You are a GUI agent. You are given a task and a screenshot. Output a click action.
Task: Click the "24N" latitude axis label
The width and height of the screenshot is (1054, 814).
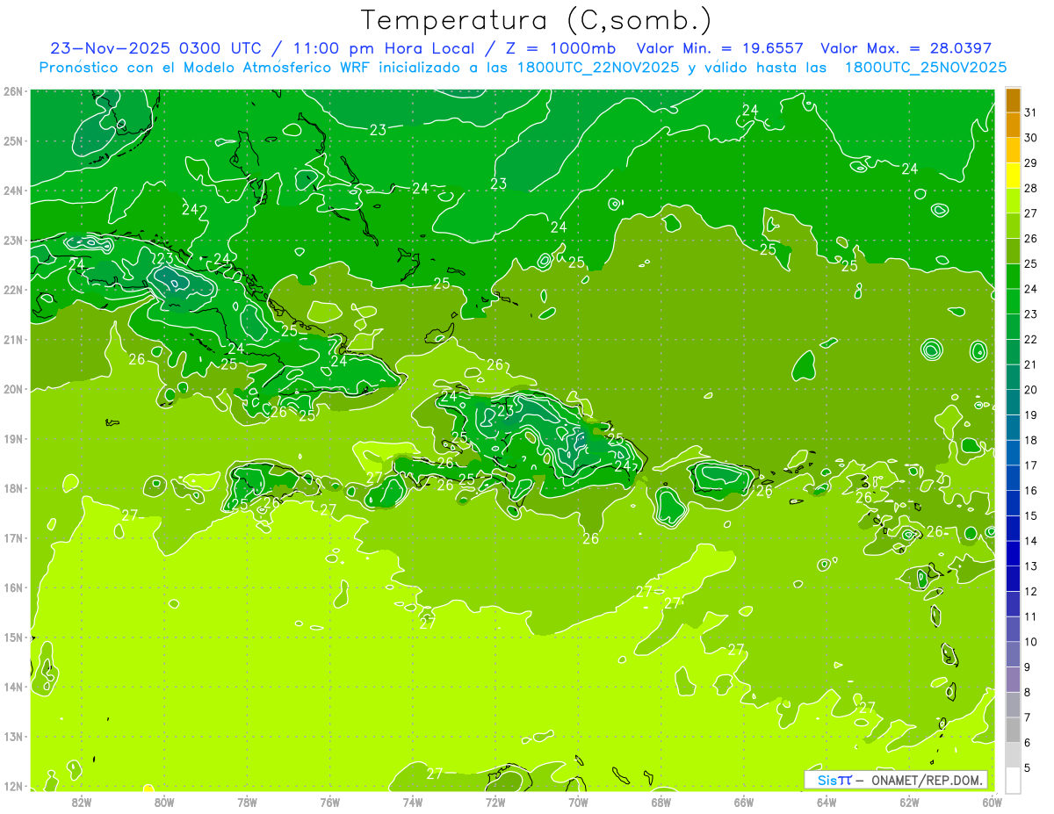pos(13,191)
